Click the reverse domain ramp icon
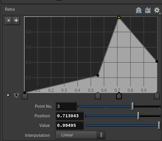 139,10
